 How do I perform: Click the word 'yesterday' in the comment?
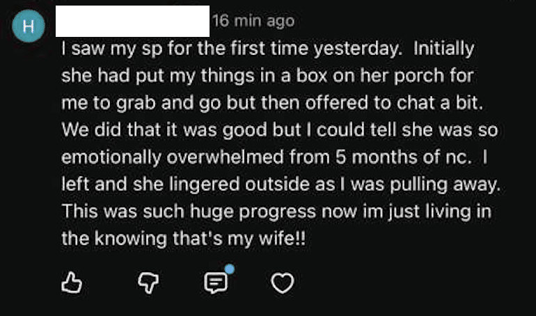pos(358,49)
